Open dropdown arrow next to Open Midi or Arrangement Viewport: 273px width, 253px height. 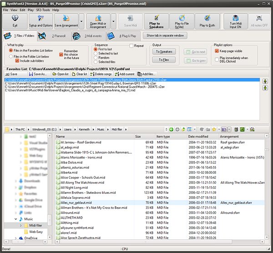click(x=114, y=21)
